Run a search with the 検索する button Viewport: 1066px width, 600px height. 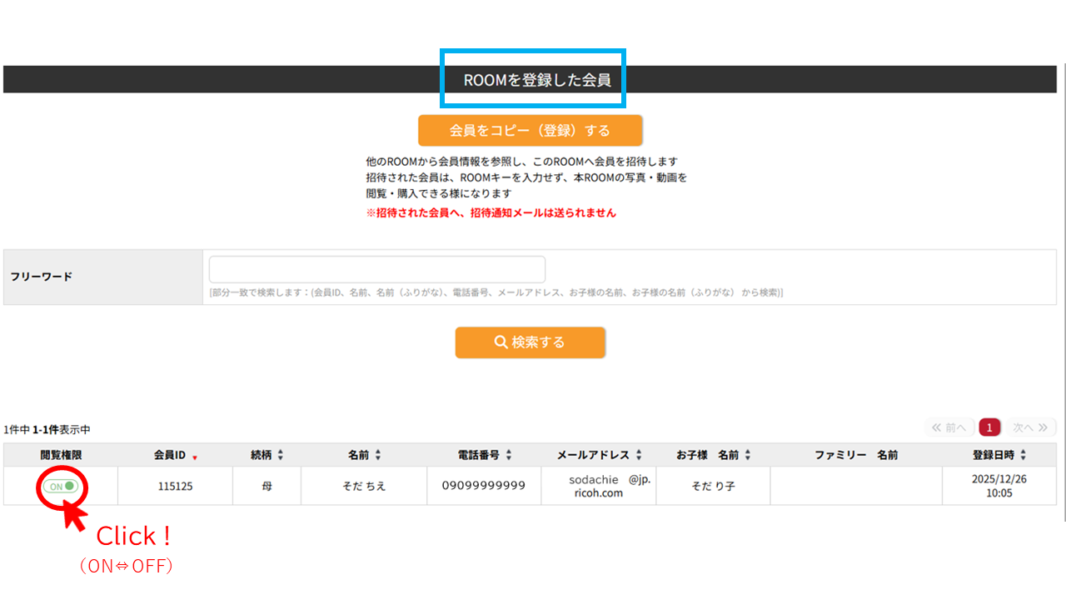(x=531, y=342)
